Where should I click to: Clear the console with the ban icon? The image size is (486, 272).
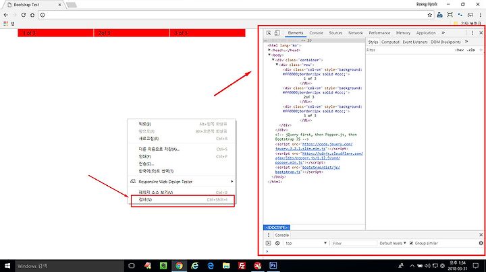(277, 243)
